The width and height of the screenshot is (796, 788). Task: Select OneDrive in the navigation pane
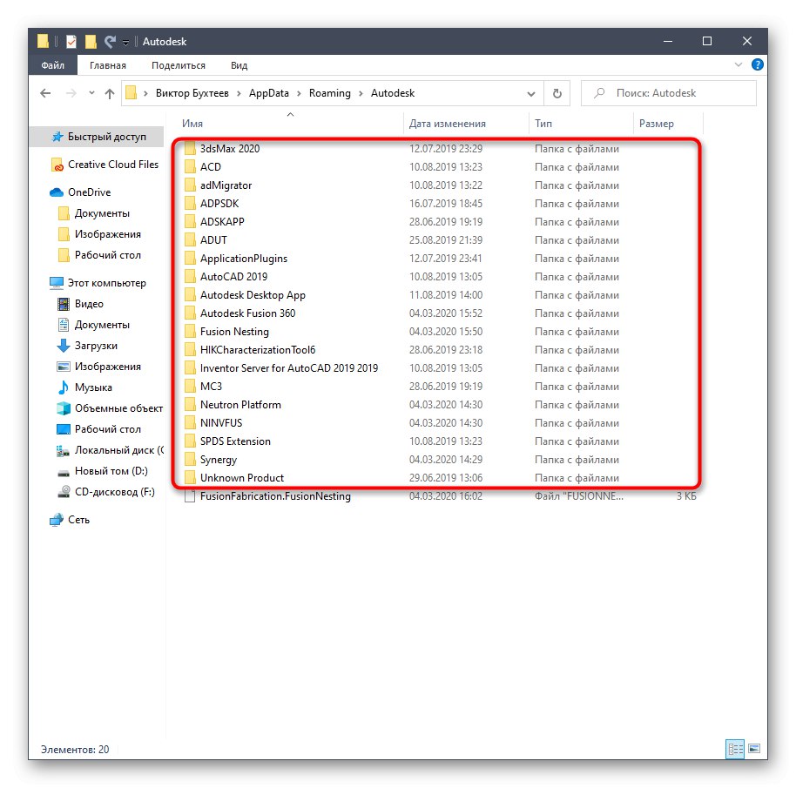(x=80, y=192)
